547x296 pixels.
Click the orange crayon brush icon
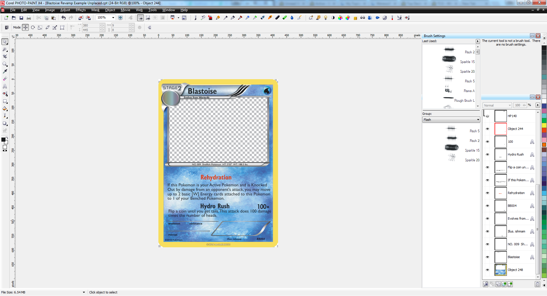270,18
